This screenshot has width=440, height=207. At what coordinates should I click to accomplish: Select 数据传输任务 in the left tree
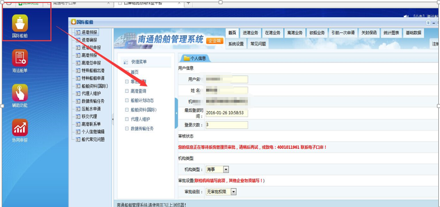pos(93,101)
